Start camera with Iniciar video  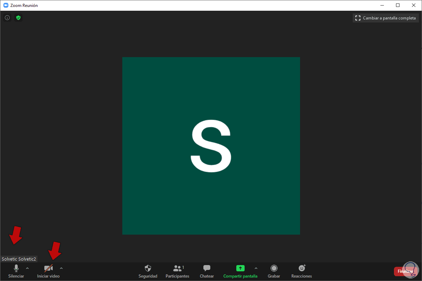pyautogui.click(x=49, y=271)
